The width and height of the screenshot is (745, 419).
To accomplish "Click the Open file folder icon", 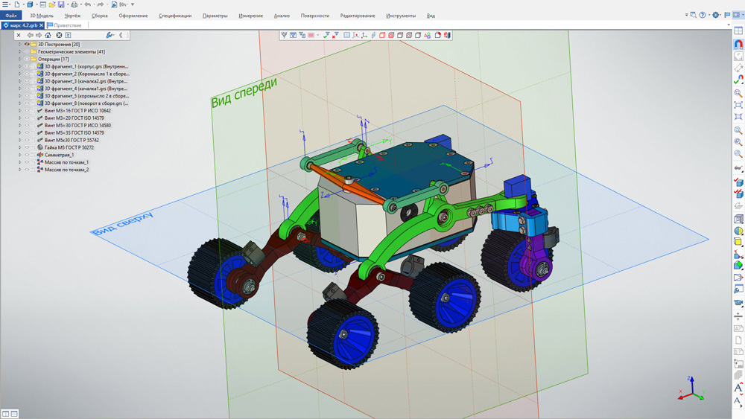I will [52, 4].
